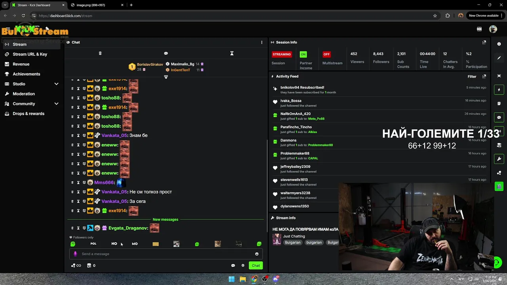Viewport: 507px width, 285px height.
Task: Toggle the lightning activity widget
Action: coord(499,90)
